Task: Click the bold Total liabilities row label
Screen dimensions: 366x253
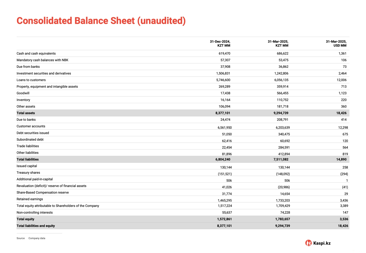Action: pos(28,159)
